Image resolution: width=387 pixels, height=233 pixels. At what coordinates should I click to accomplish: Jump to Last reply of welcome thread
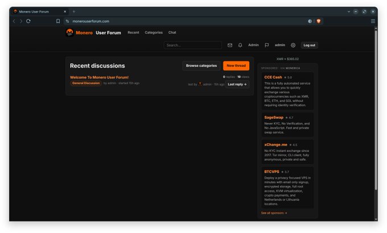tap(237, 84)
